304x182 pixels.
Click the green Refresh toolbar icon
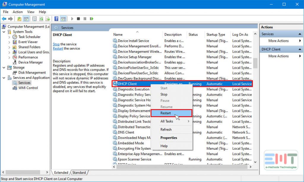[41, 19]
